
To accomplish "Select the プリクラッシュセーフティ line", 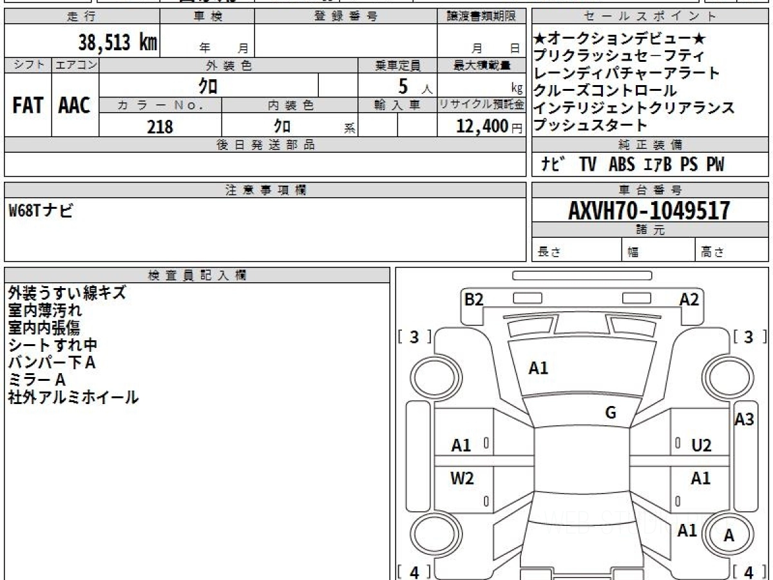I will coord(619,56).
